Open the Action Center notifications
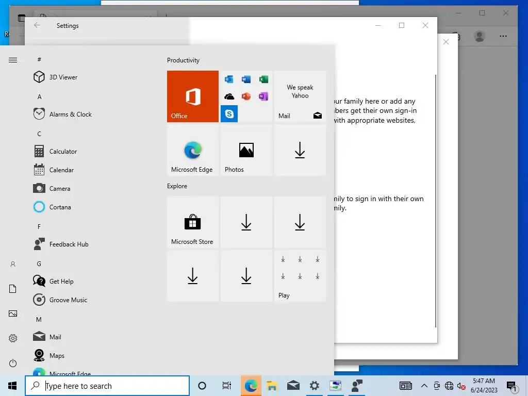 point(512,386)
